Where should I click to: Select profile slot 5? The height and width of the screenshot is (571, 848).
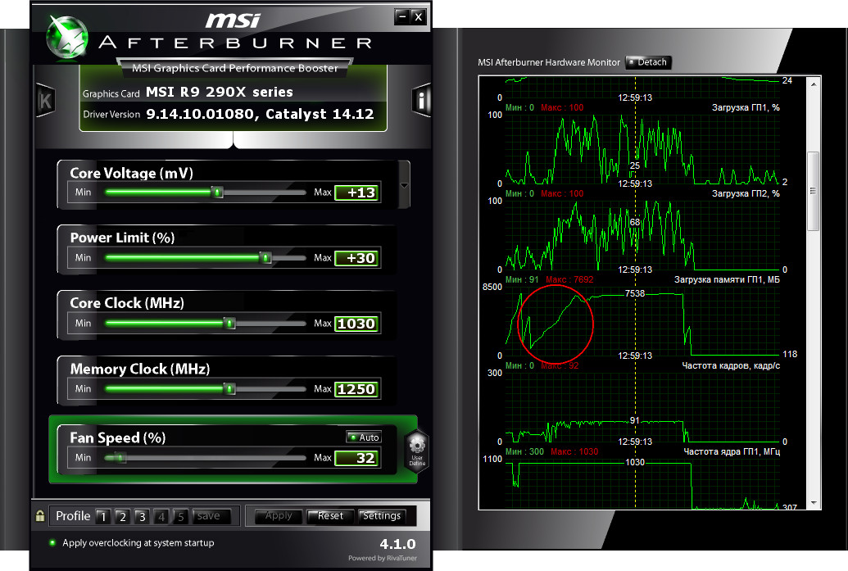180,516
